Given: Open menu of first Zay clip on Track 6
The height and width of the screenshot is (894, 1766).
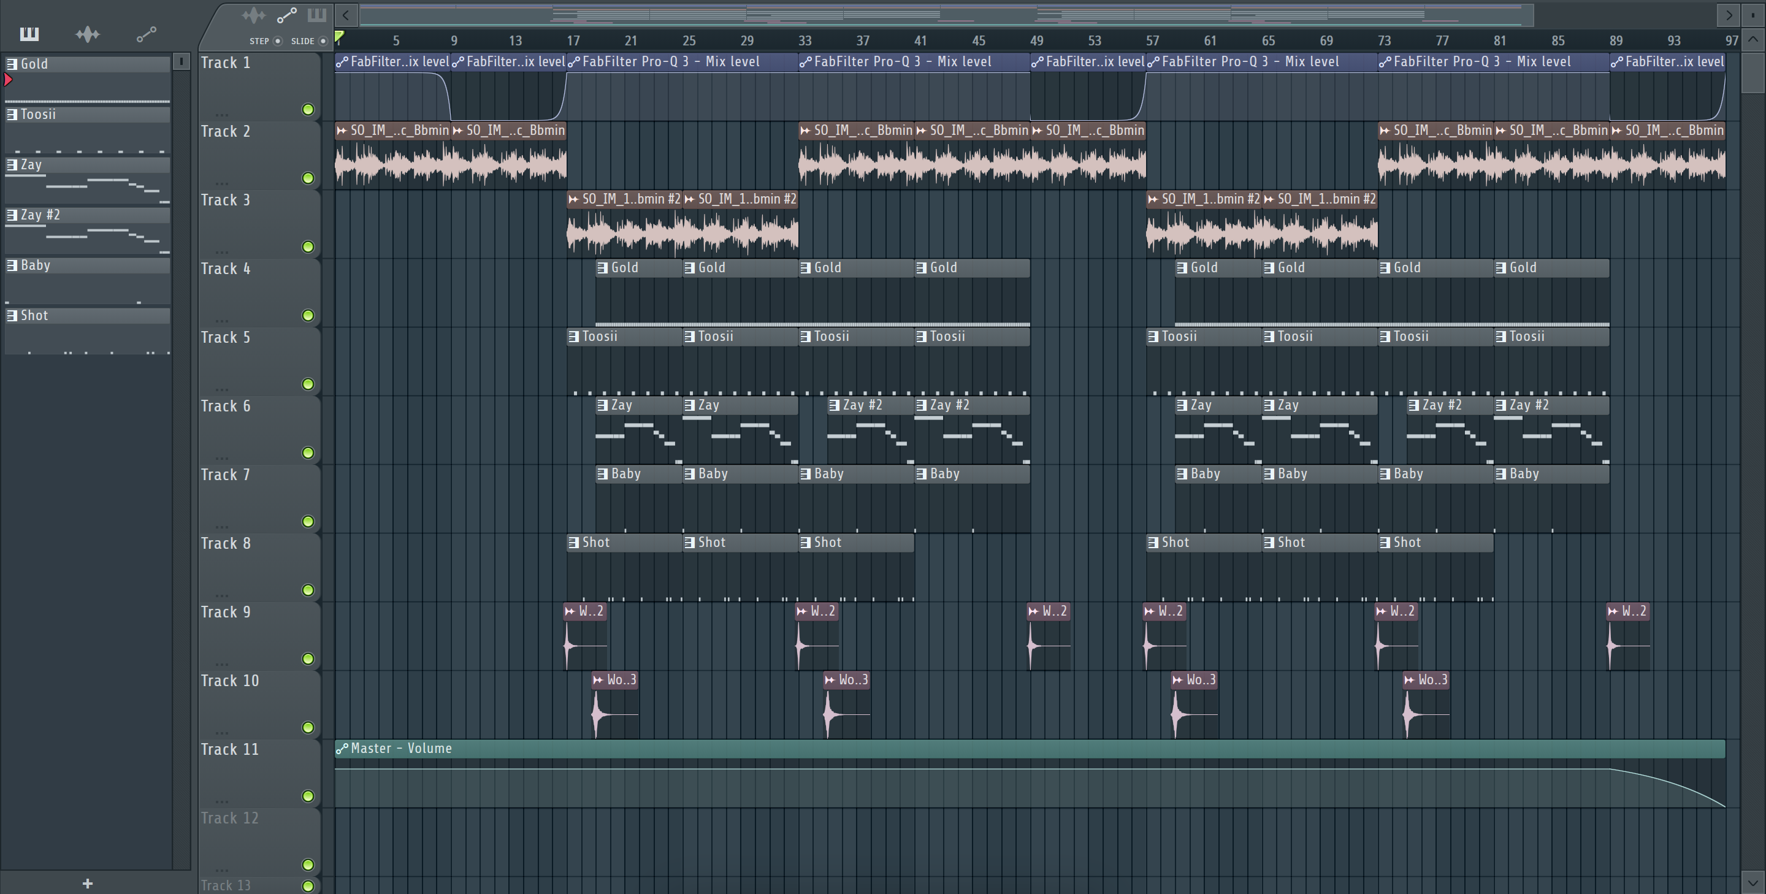Looking at the screenshot, I should coord(603,405).
